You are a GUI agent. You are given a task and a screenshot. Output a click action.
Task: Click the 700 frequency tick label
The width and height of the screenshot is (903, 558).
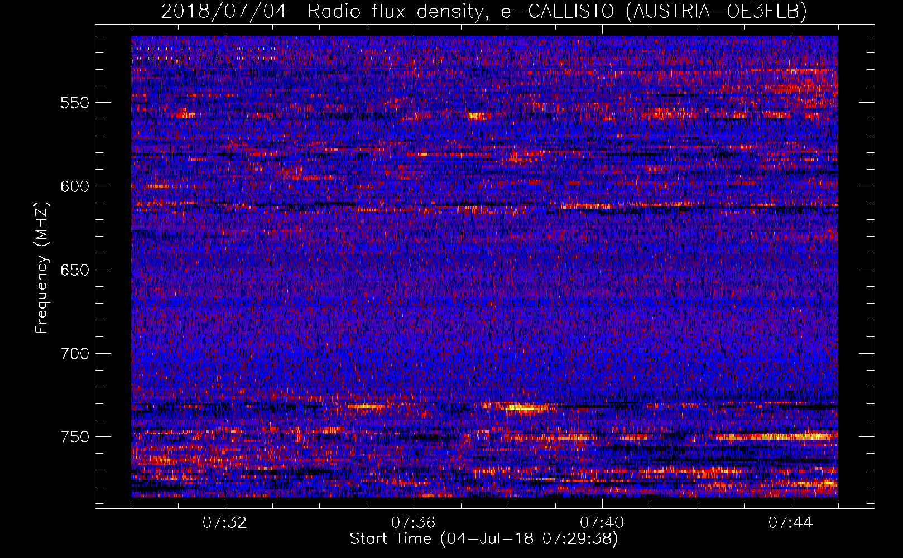[75, 354]
